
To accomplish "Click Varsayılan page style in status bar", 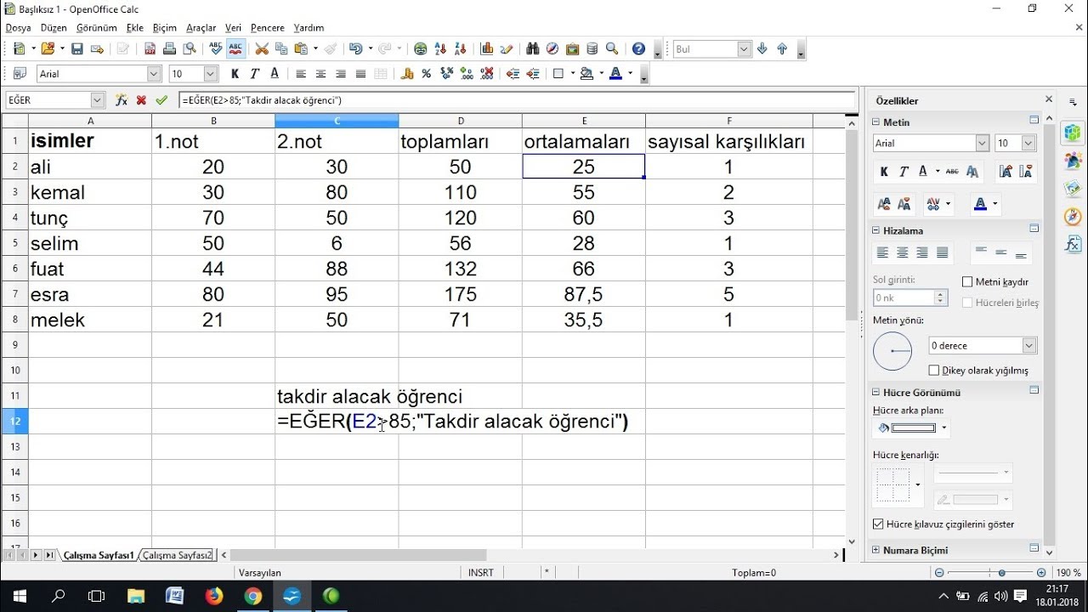I will click(x=260, y=573).
